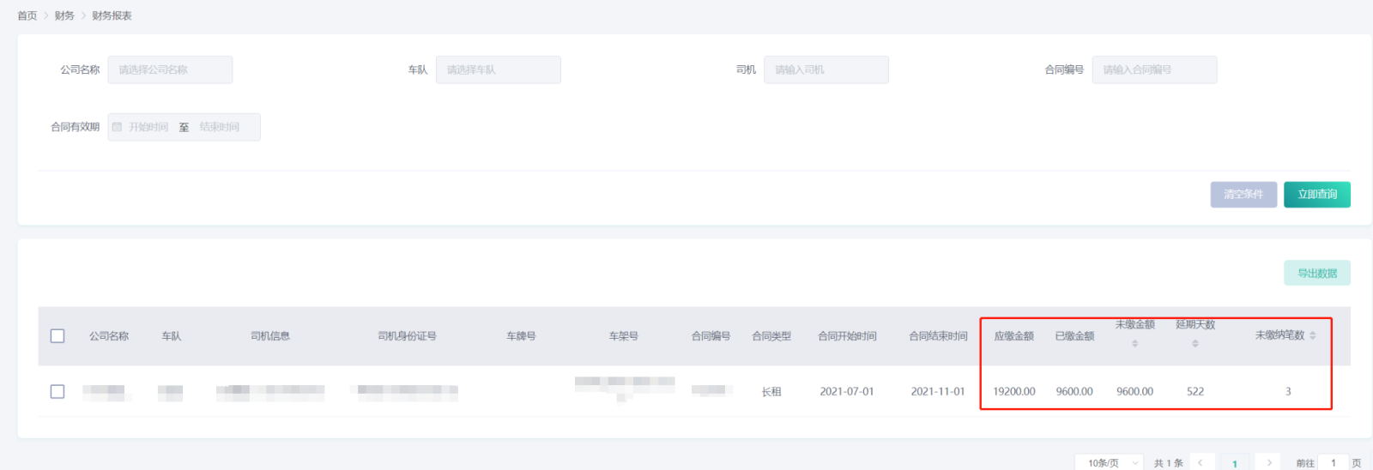The height and width of the screenshot is (470, 1373).
Task: Click 导出数据 to export data
Action: [x=1316, y=273]
